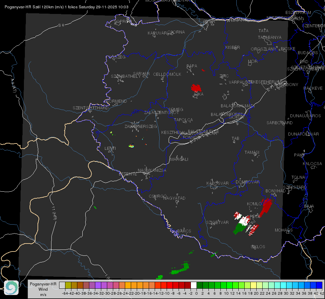Viewport: 325px width, 299px height.
Task: Click the KAPUVÁR city label
Action: 158,33
